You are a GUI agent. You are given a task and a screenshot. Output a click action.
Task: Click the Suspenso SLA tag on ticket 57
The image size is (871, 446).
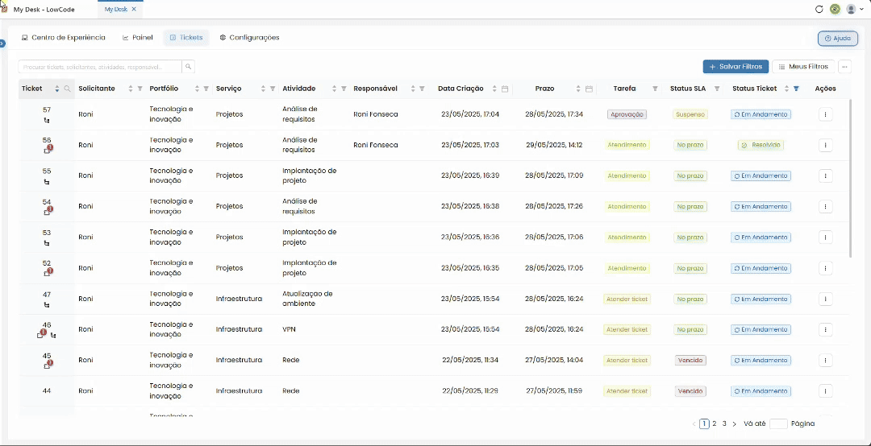pyautogui.click(x=690, y=114)
